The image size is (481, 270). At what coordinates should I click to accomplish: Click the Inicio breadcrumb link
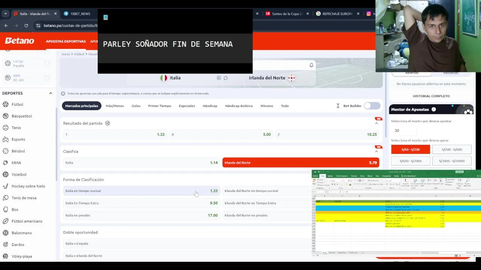coord(66,54)
